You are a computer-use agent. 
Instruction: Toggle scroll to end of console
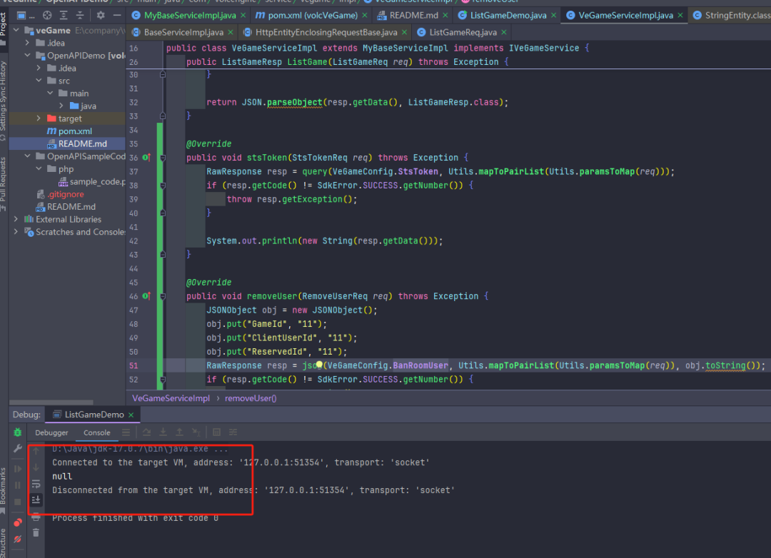36,500
